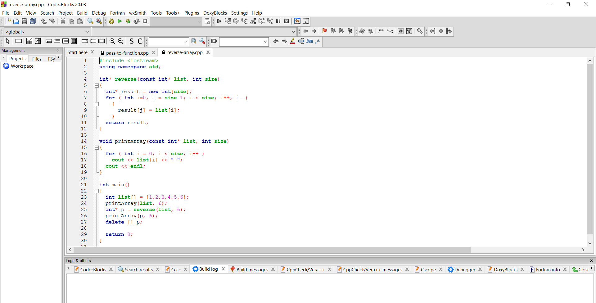Toggle regular expression search option
Viewport: 596px width, 303px height.
(318, 41)
